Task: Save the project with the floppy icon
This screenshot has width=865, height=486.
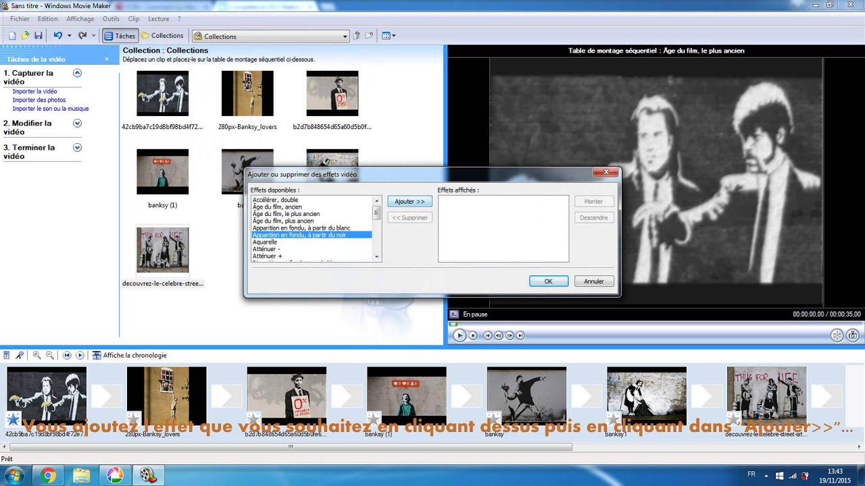Action: pyautogui.click(x=38, y=36)
